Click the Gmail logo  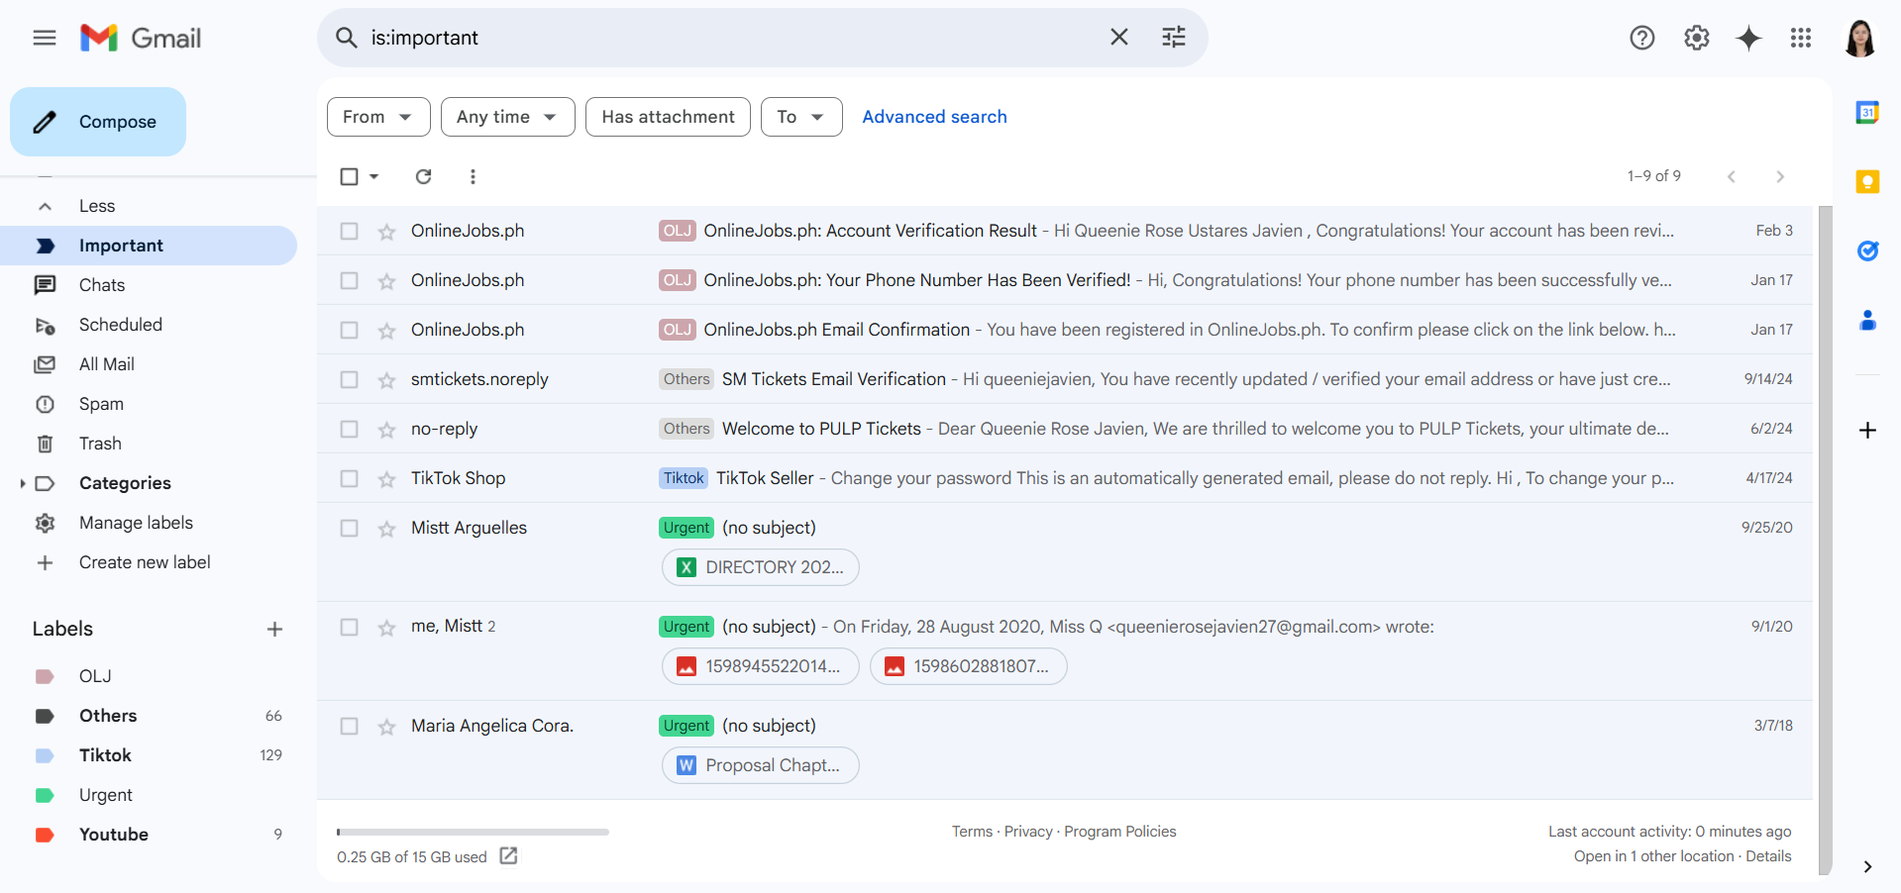pyautogui.click(x=141, y=38)
